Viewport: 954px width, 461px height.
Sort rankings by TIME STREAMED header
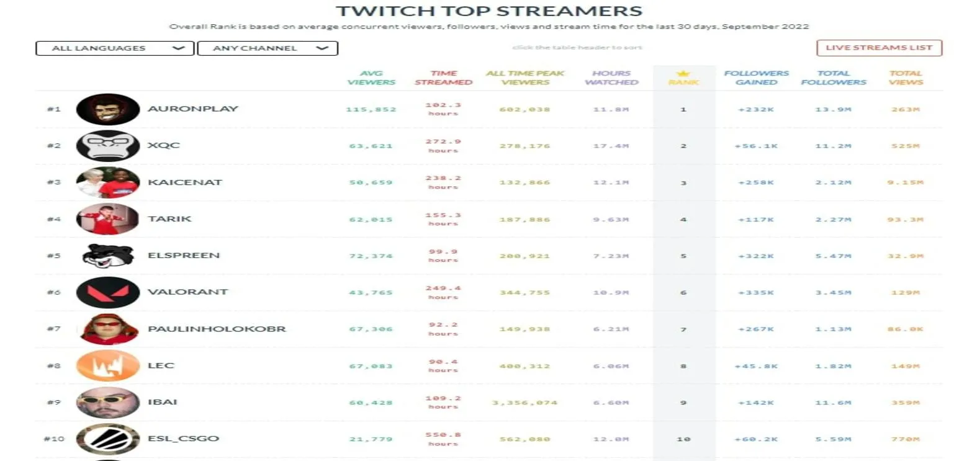445,77
